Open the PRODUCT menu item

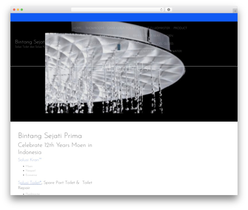pos(180,28)
